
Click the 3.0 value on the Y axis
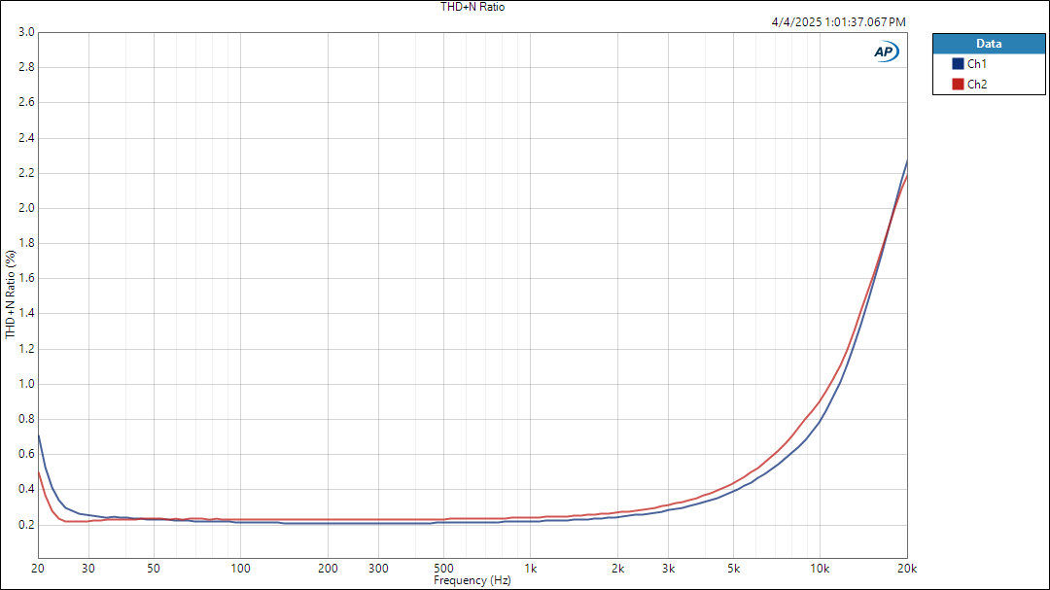[26, 32]
